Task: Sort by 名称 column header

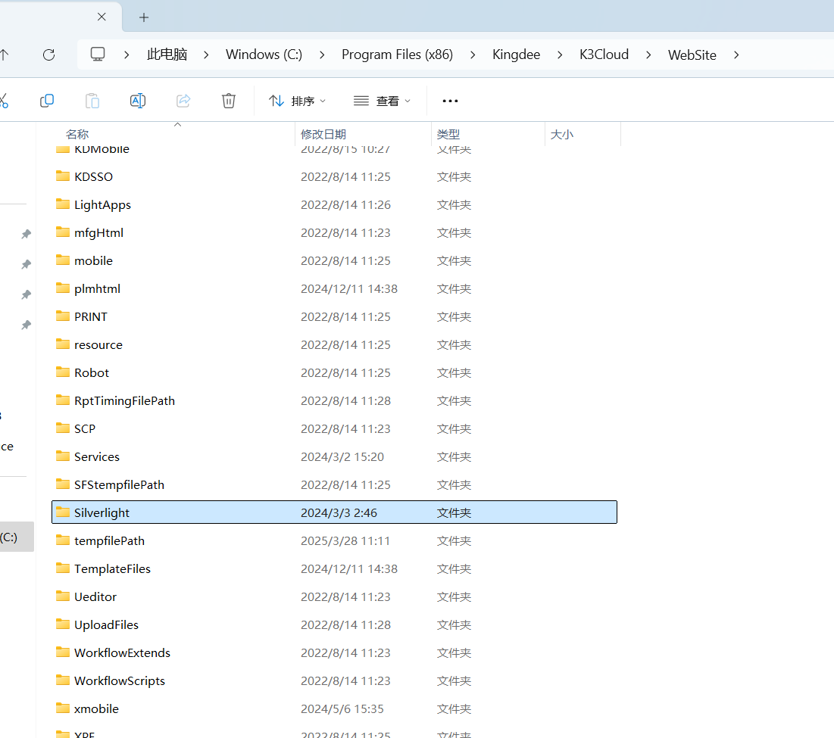Action: 77,135
